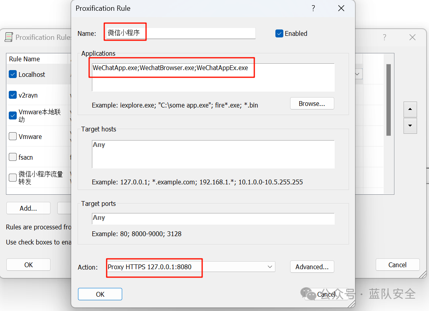Image resolution: width=429 pixels, height=311 pixels.
Task: Click the Rule Name column header
Action: tap(37, 59)
